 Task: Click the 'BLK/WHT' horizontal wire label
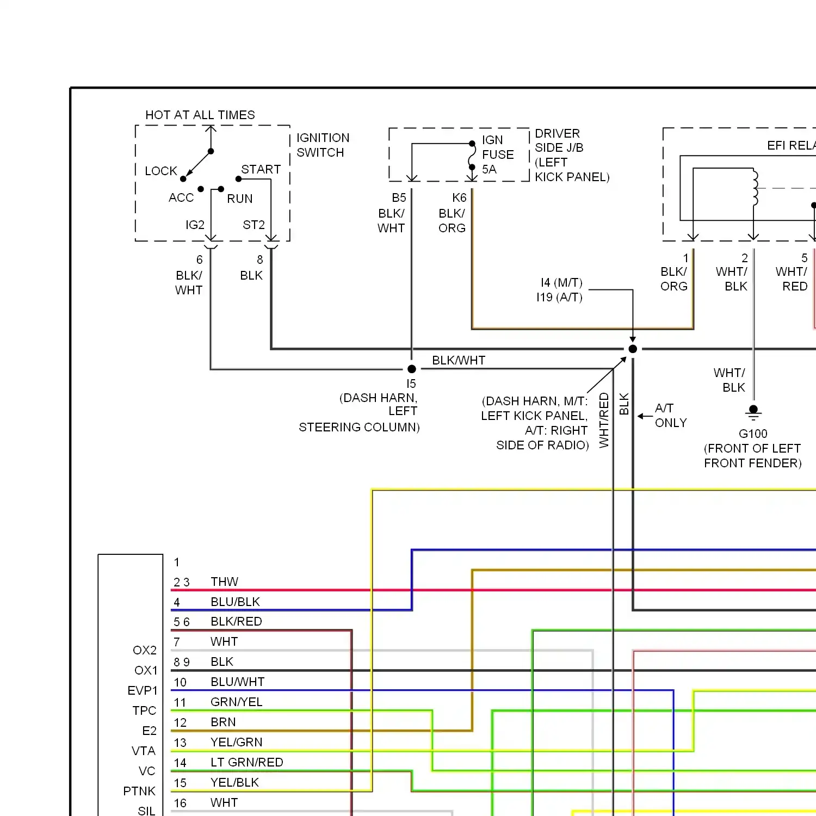(459, 360)
